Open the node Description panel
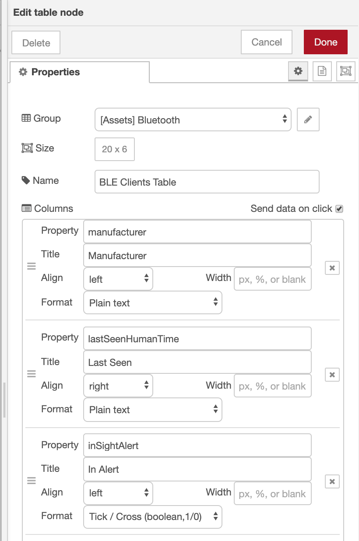359x541 pixels. click(322, 71)
